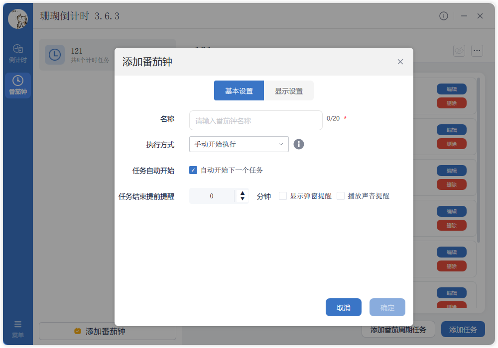Click the 取消 button
This screenshot has height=348, width=498.
[343, 307]
